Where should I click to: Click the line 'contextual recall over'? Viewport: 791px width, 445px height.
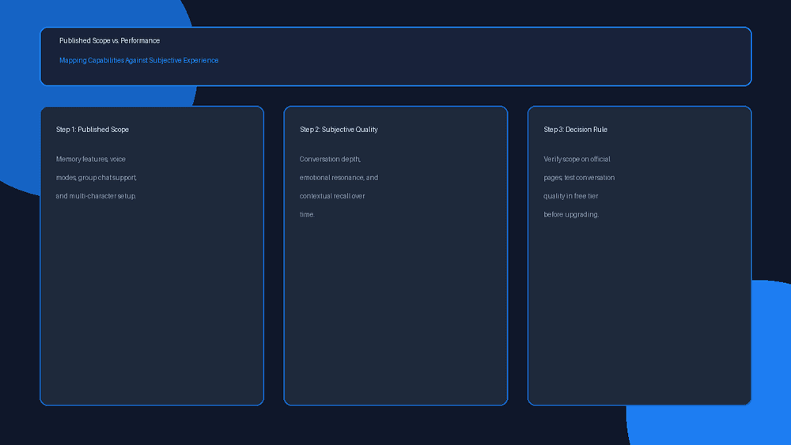tap(332, 196)
